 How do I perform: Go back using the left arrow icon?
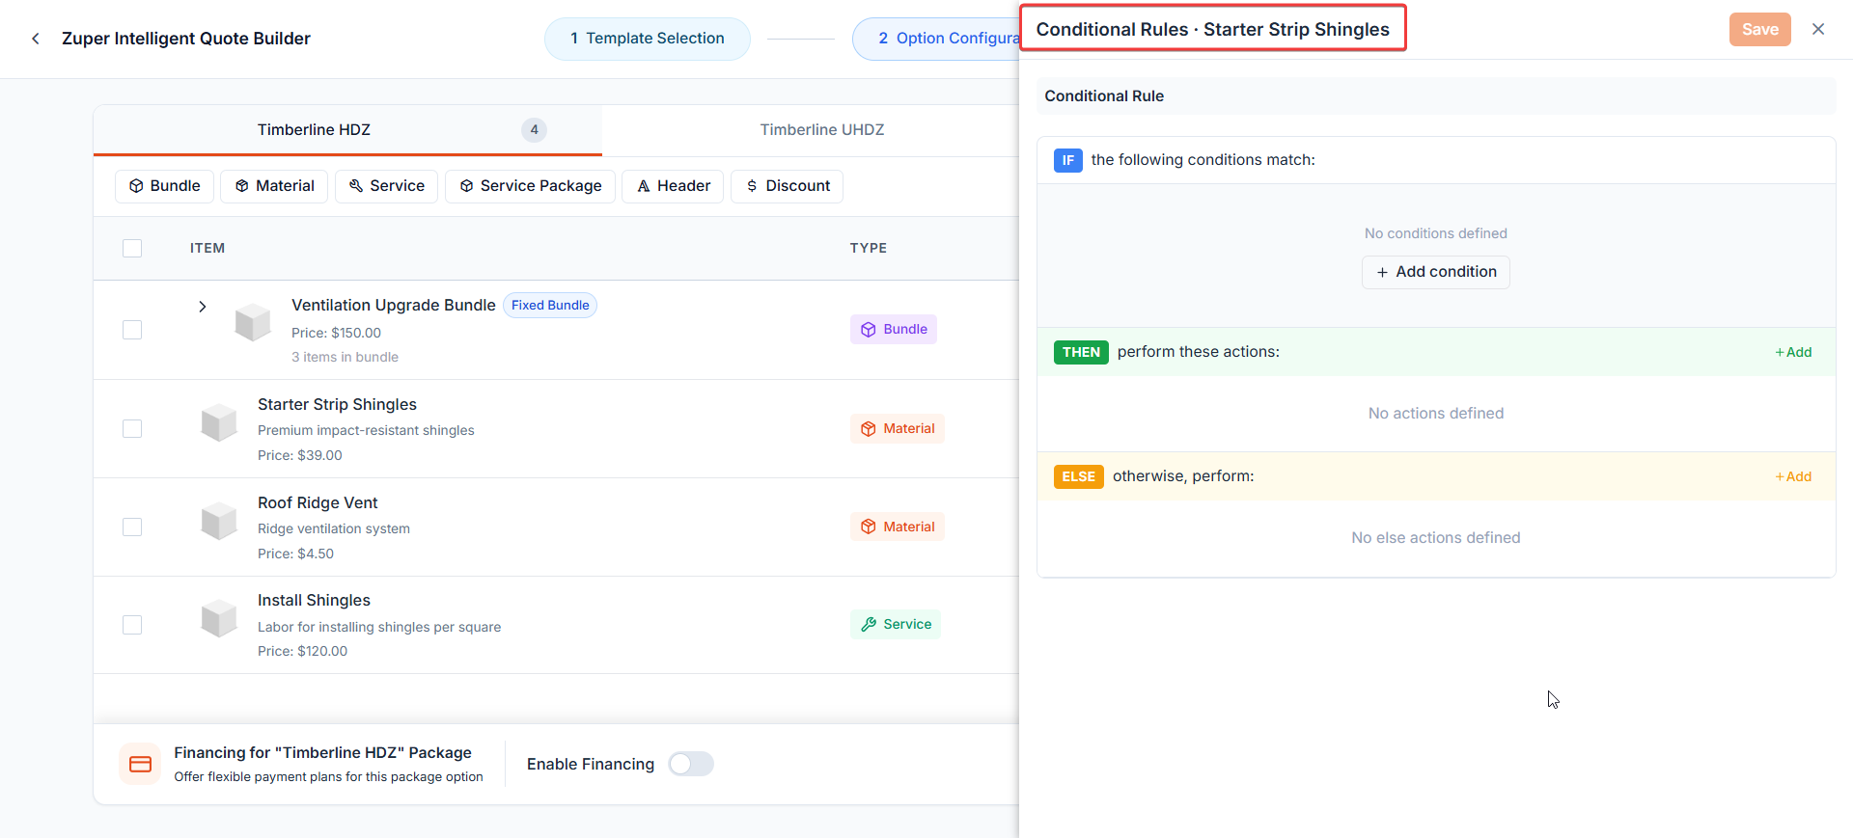pyautogui.click(x=36, y=39)
